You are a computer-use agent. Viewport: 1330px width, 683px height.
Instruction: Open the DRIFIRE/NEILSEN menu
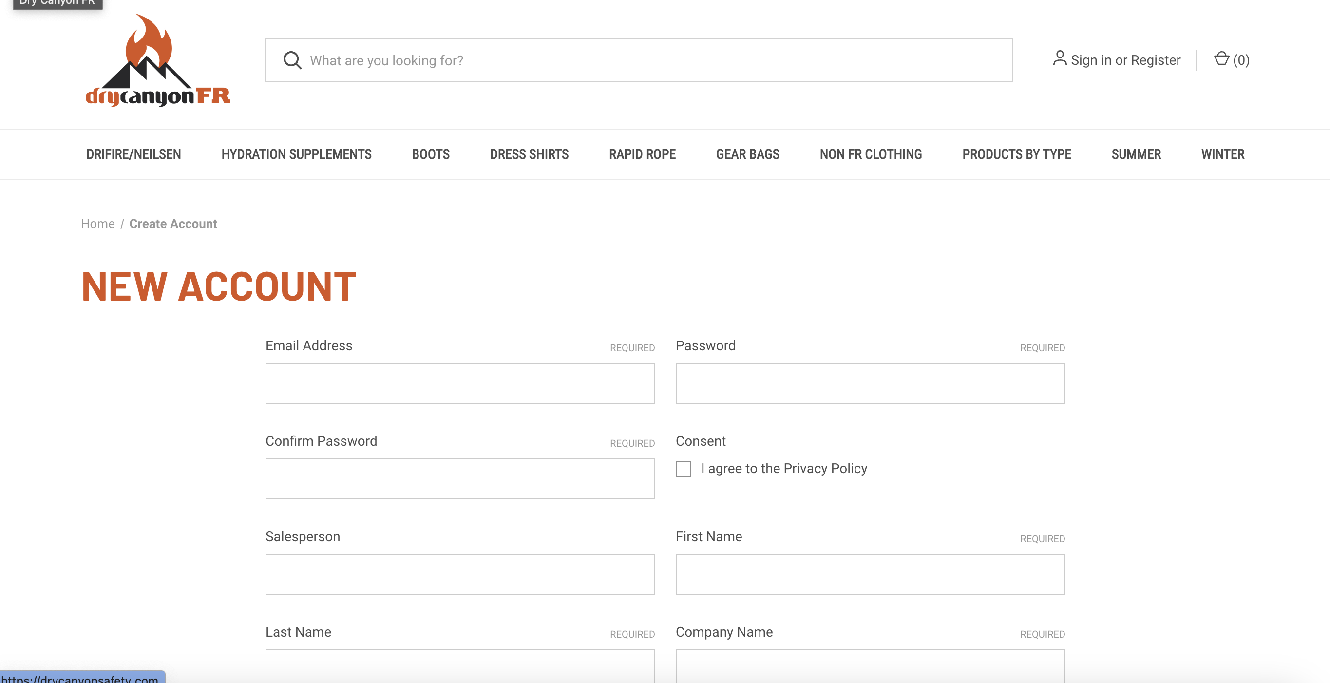[133, 154]
